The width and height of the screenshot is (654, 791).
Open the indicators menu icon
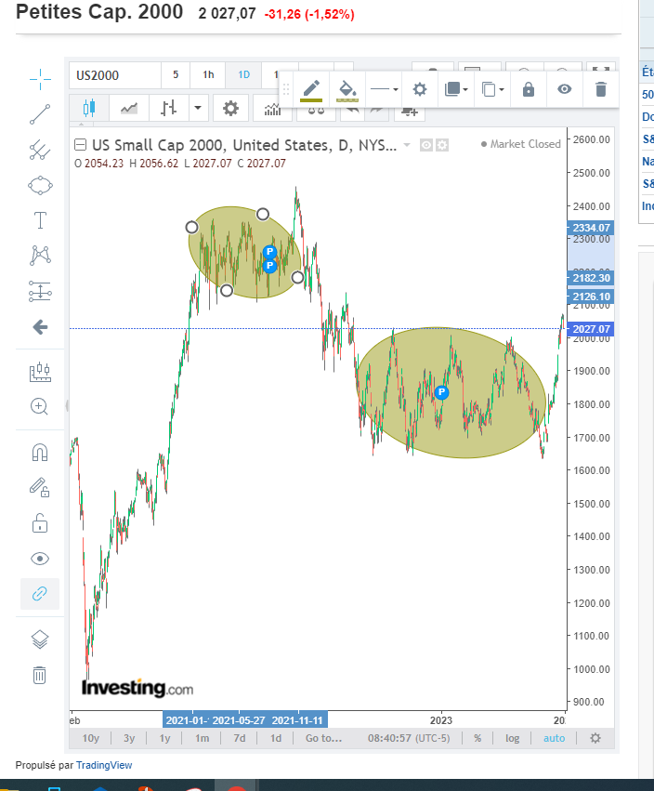click(272, 109)
